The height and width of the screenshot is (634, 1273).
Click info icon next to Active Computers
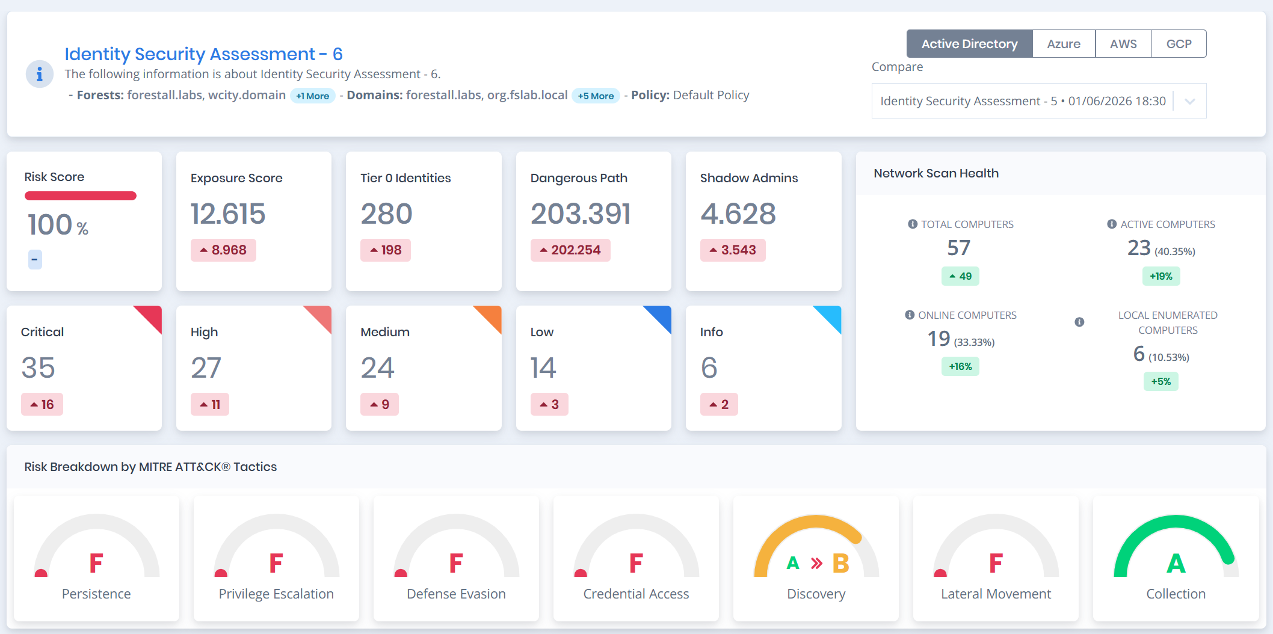(1112, 224)
